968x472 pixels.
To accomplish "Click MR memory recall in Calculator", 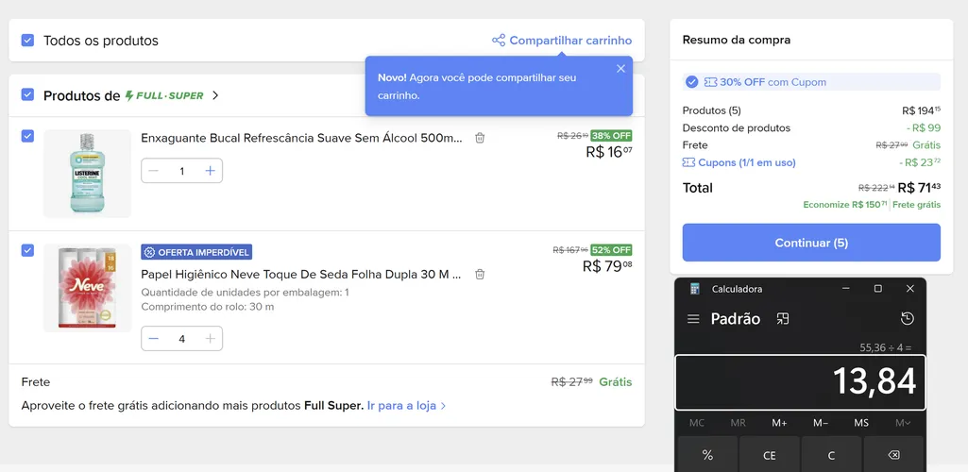I will [x=738, y=423].
